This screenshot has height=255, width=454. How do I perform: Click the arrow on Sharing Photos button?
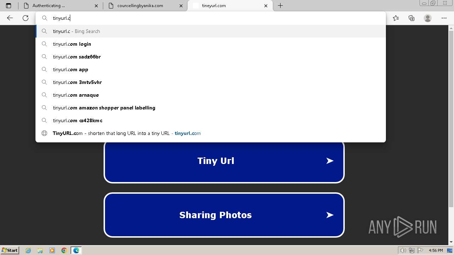click(330, 215)
